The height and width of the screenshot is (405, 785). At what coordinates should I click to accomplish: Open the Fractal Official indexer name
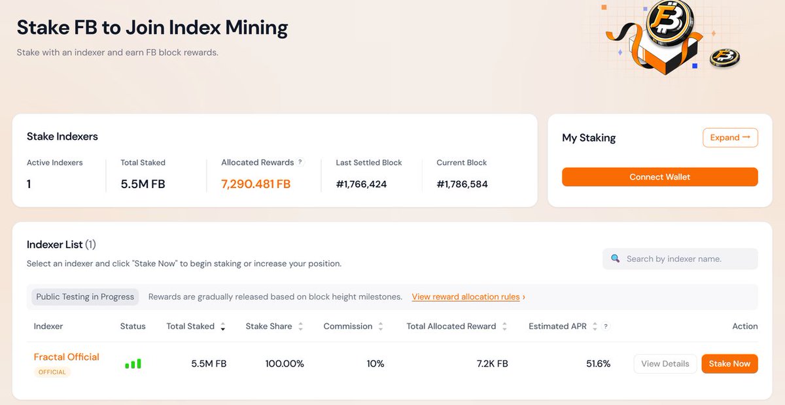(x=67, y=357)
